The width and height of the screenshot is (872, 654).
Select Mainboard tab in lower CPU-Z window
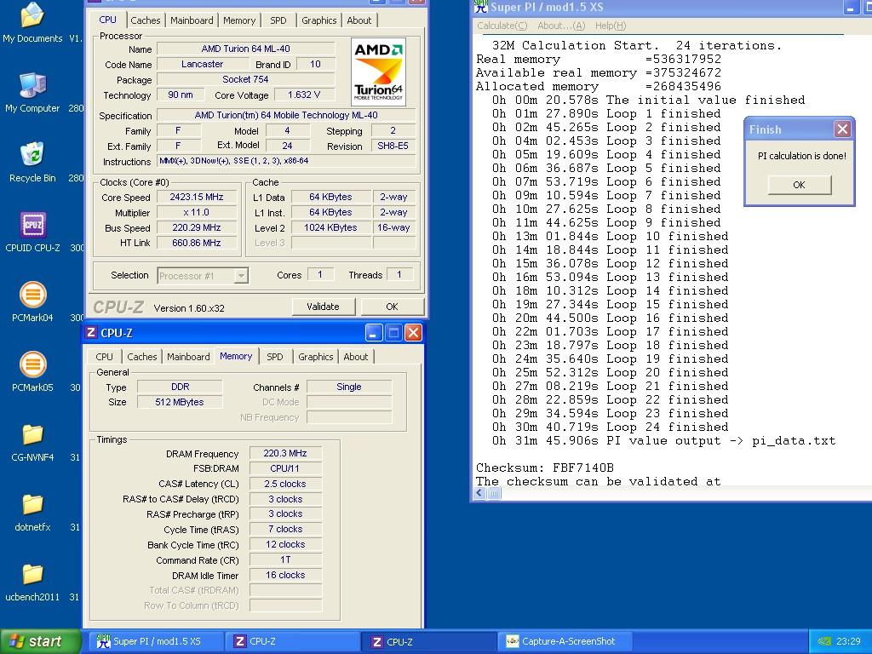pyautogui.click(x=188, y=357)
